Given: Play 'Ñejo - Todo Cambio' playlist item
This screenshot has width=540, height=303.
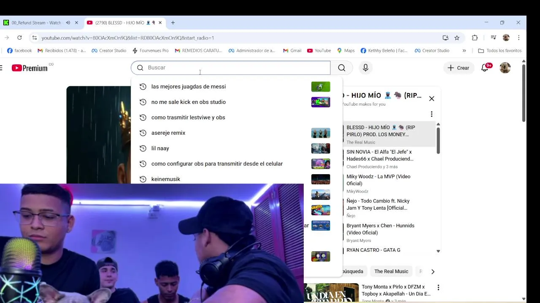Looking at the screenshot, I should coord(388,208).
